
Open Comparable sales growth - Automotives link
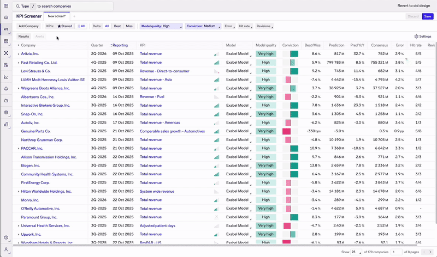tap(172, 131)
